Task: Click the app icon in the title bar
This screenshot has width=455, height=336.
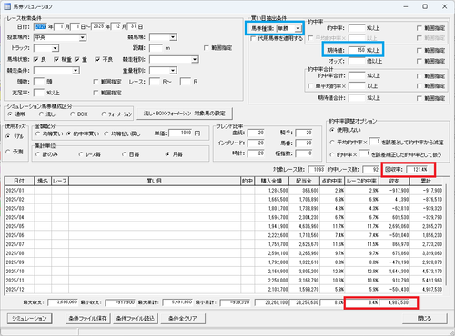Action: [7, 6]
